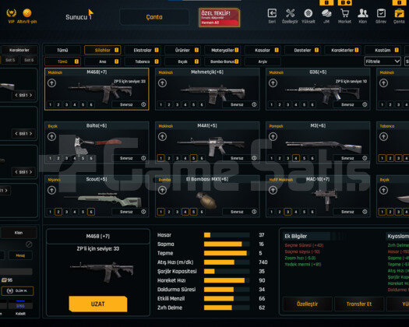
Task: Open the Filtrele dropdown
Action: coord(383,62)
